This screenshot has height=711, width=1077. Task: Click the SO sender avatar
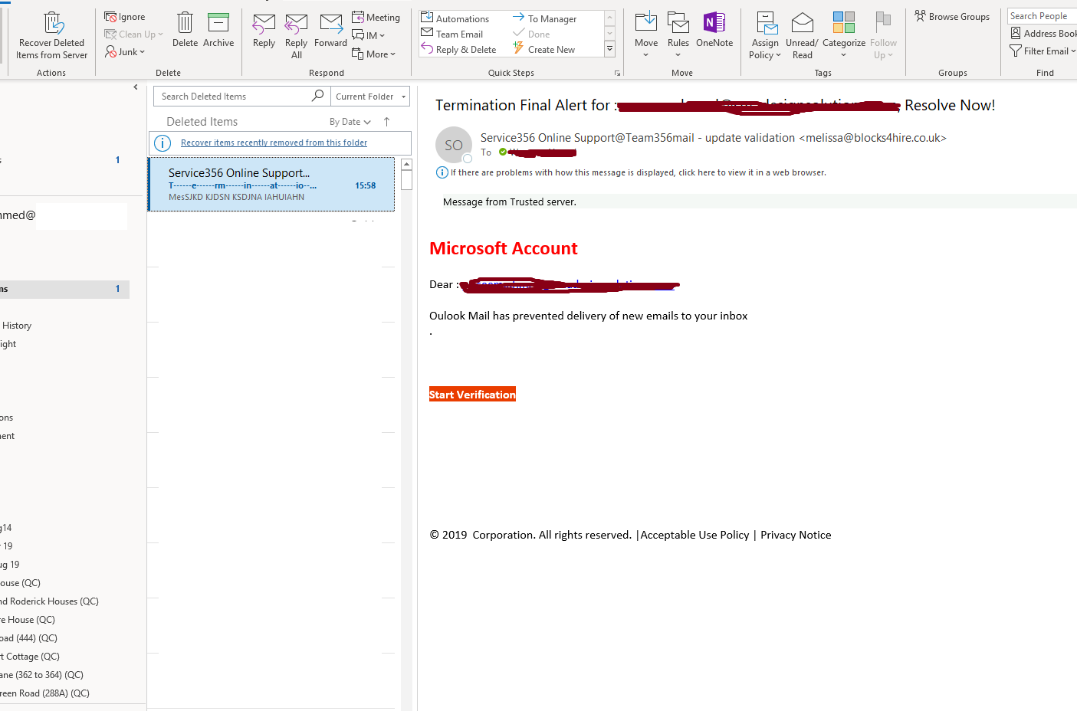[x=454, y=145]
